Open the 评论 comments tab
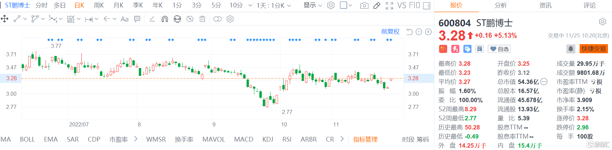Screen dimensions: 612x150 590,5
